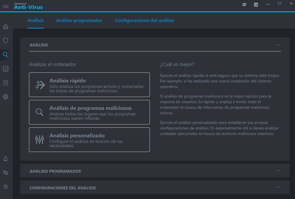Go to the Home sidebar icon
Image resolution: width=295 pixels, height=199 pixels.
pos(6,27)
